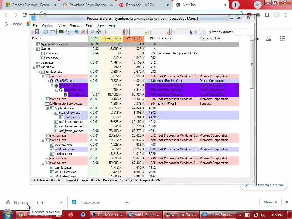Screen dimensions: 292x219
Task: Click the Chrome back arrow
Action: click(x=6, y=15)
